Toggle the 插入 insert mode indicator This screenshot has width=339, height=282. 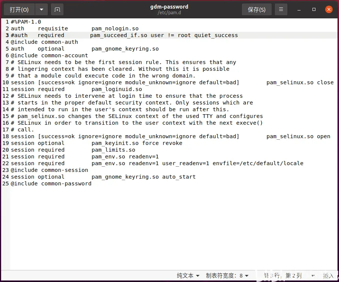[x=328, y=276]
